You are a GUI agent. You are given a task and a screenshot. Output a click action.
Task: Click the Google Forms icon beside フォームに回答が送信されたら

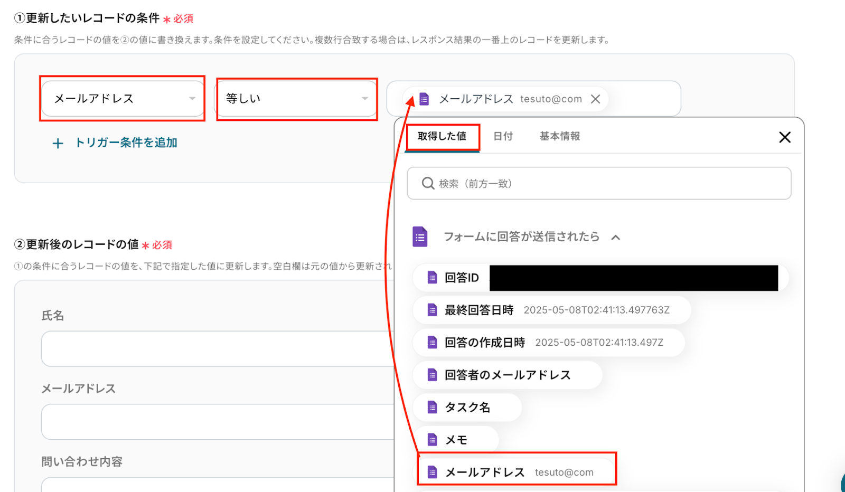[420, 237]
